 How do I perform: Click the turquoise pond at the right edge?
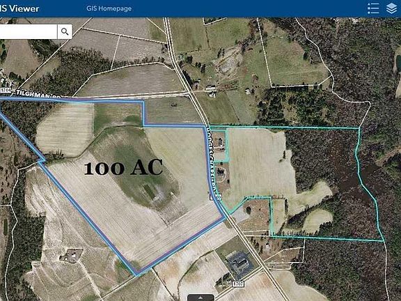coord(398,65)
